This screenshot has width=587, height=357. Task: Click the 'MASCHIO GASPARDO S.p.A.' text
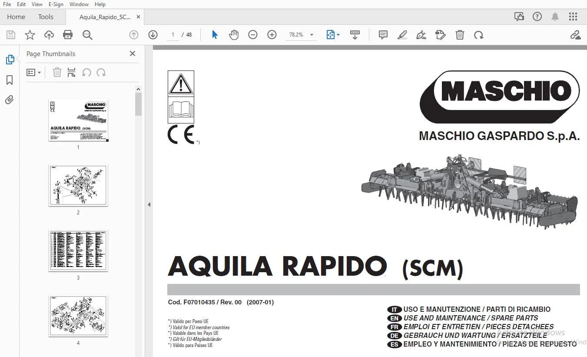(x=499, y=136)
